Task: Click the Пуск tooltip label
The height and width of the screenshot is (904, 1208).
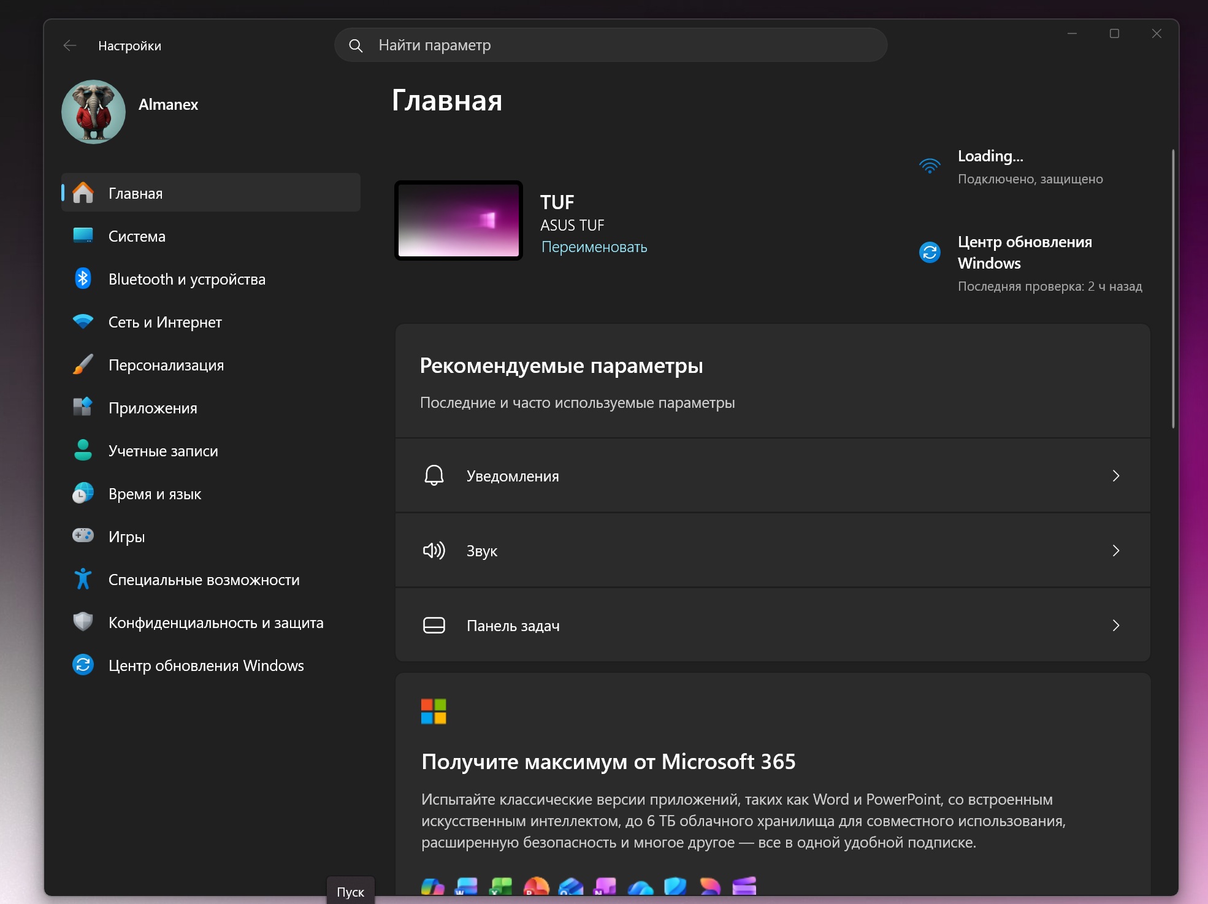Action: click(x=350, y=892)
